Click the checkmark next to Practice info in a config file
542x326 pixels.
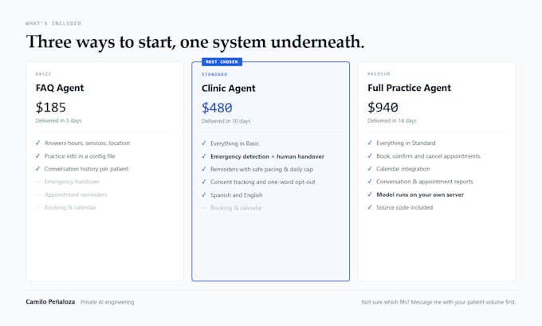tap(37, 156)
